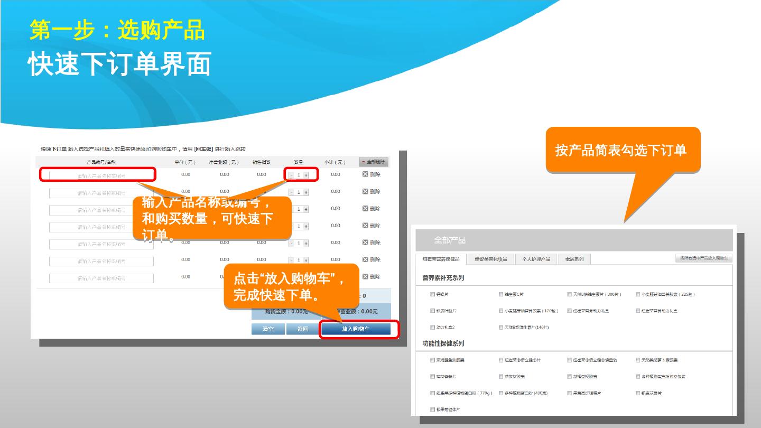Select 小麦胚芽油营养胶囊（225粒）checkbox
Screen dimensions: 761x428
pyautogui.click(x=638, y=294)
